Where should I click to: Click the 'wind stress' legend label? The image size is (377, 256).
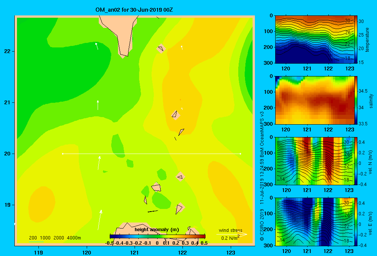(230, 230)
